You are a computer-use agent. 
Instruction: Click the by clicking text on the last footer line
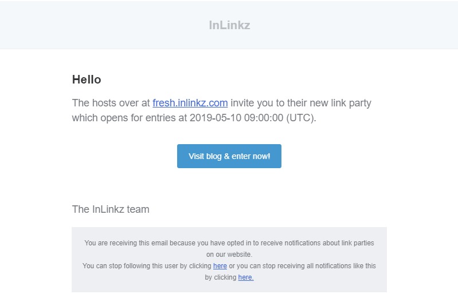(x=221, y=277)
